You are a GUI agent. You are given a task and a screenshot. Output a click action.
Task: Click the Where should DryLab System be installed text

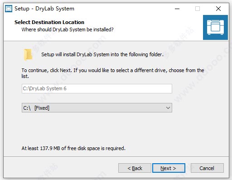pyautogui.click(x=68, y=29)
